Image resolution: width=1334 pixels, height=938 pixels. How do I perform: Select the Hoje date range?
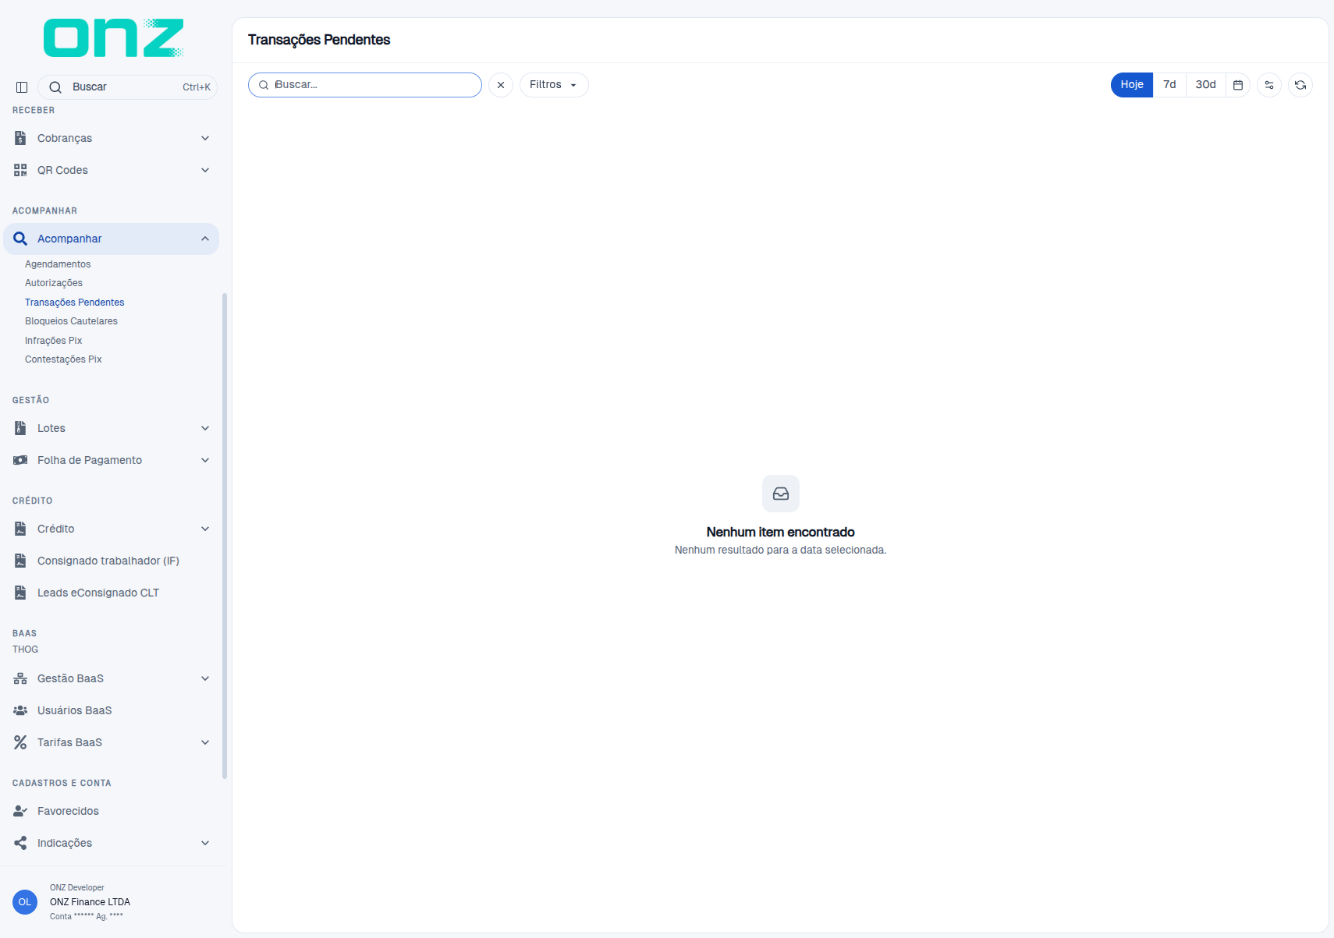coord(1132,85)
